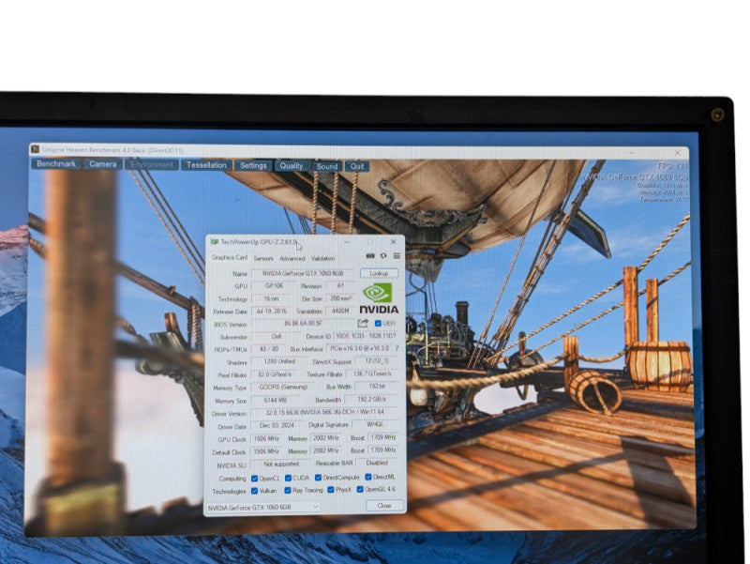Click the 16 nm technology value
This screenshot has width=750, height=564.
pyautogui.click(x=271, y=298)
